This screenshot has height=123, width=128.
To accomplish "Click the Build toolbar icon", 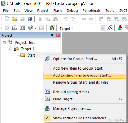I will [x=15, y=28].
